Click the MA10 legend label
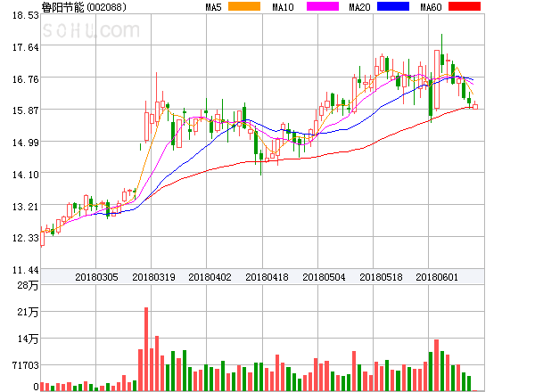 (283, 7)
